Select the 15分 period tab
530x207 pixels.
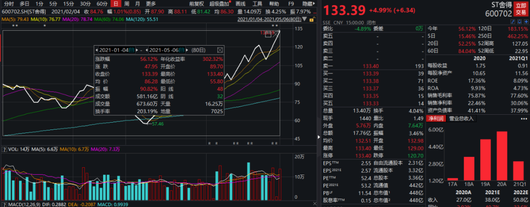[x=69, y=4]
